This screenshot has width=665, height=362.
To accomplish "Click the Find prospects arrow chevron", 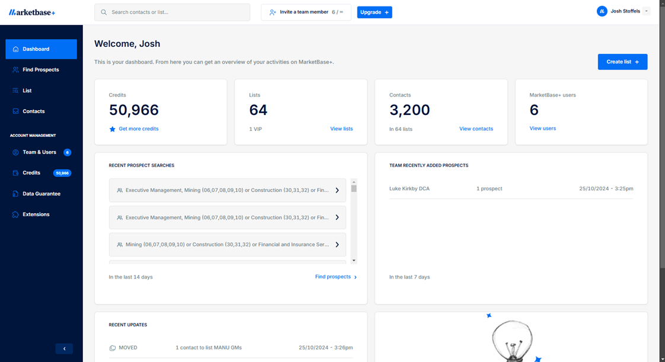I will coord(356,277).
